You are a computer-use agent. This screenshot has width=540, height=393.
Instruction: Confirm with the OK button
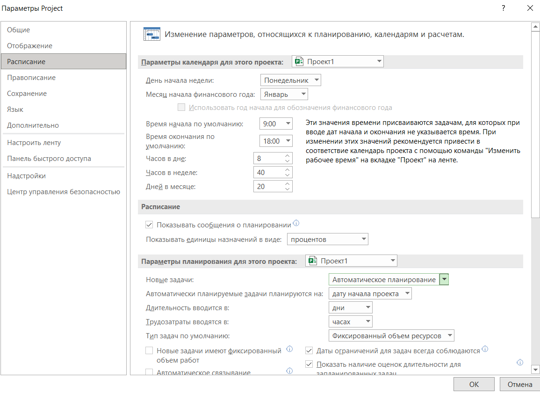[474, 384]
